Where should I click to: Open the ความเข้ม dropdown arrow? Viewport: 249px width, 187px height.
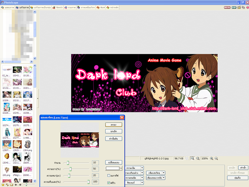[142, 168]
